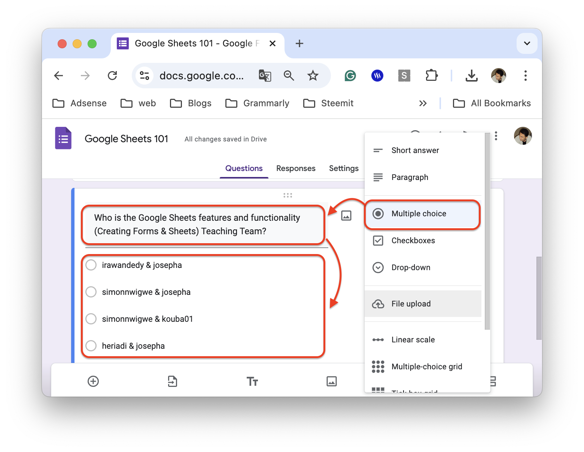Open the Steemit bookmark folder
The width and height of the screenshot is (584, 452).
click(x=328, y=103)
